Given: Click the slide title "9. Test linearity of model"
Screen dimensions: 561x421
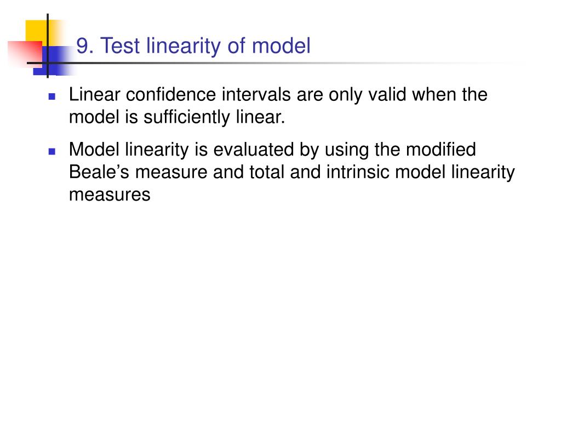Looking at the screenshot, I should click(x=193, y=46).
